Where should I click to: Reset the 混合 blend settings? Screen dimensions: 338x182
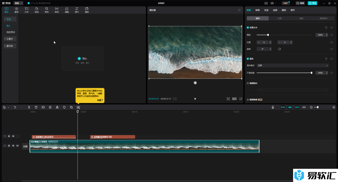coord(326,59)
